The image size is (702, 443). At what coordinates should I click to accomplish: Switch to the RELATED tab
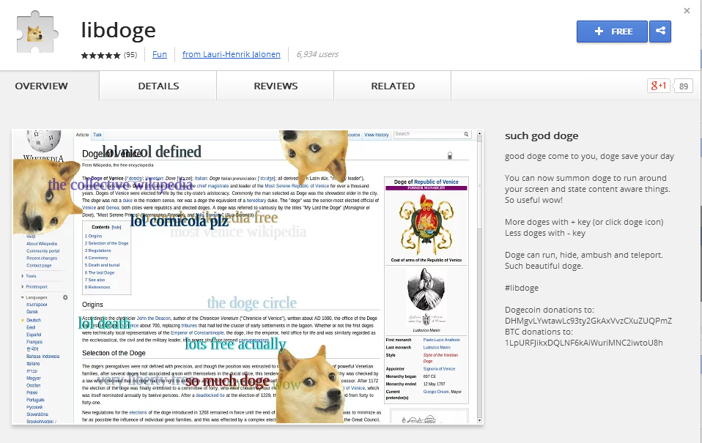[393, 86]
